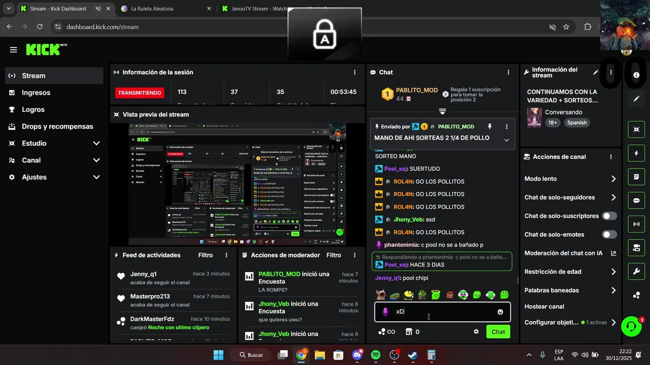Click the lightning bolt icon in right sidebar
The width and height of the screenshot is (650, 365).
tap(636, 153)
